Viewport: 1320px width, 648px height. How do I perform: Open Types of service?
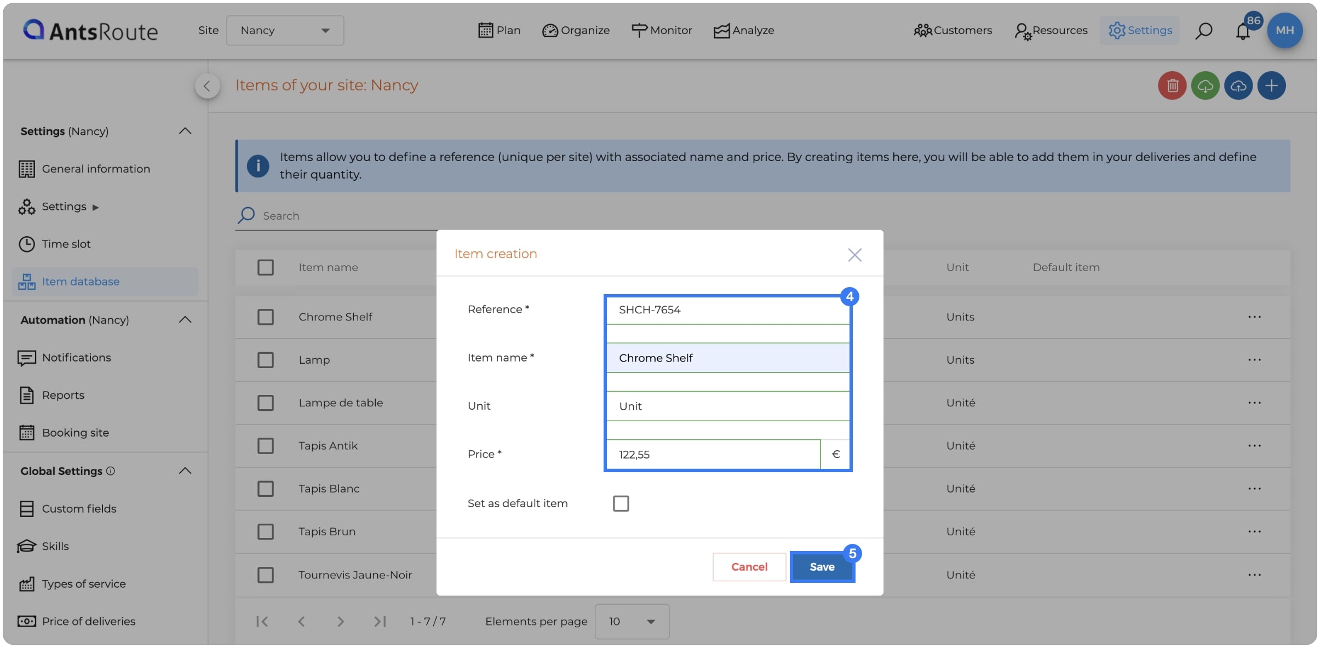click(72, 584)
